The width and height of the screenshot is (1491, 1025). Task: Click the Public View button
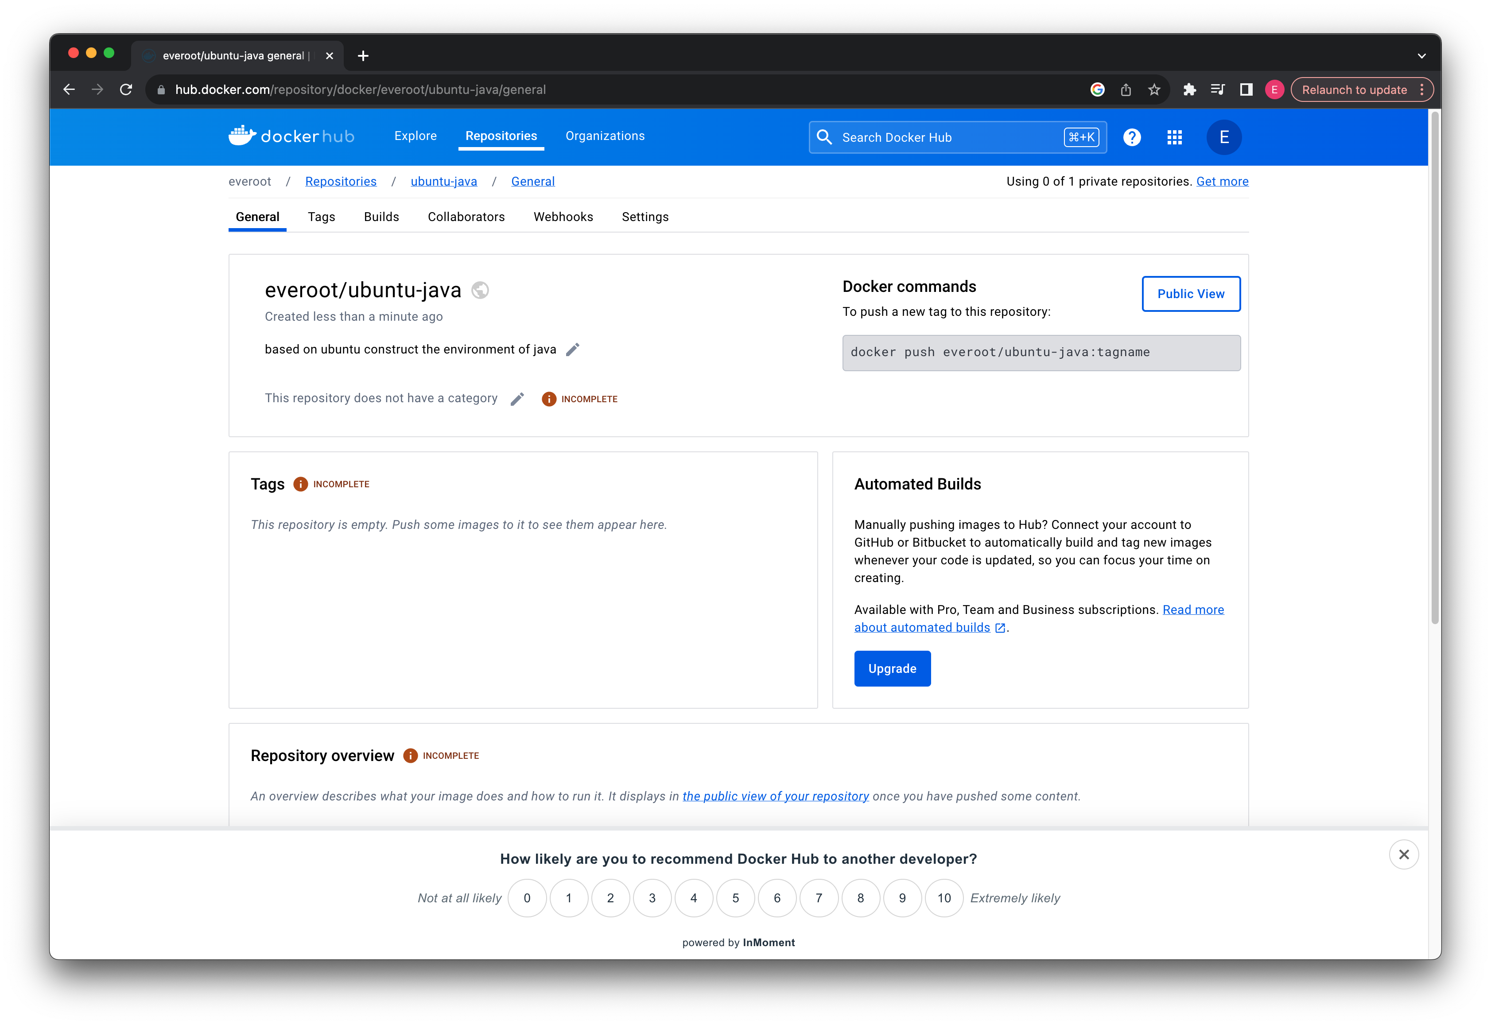1191,294
